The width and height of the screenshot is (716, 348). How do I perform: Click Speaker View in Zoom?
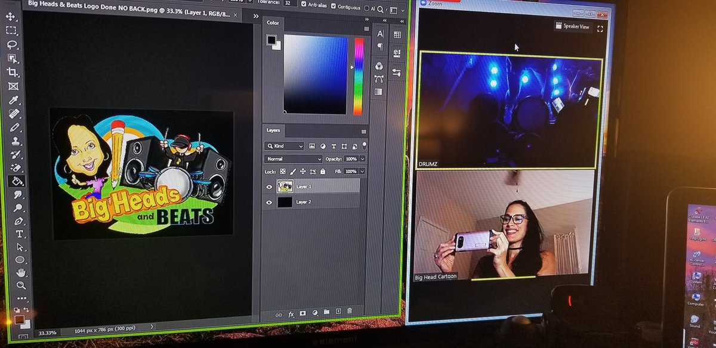572,26
